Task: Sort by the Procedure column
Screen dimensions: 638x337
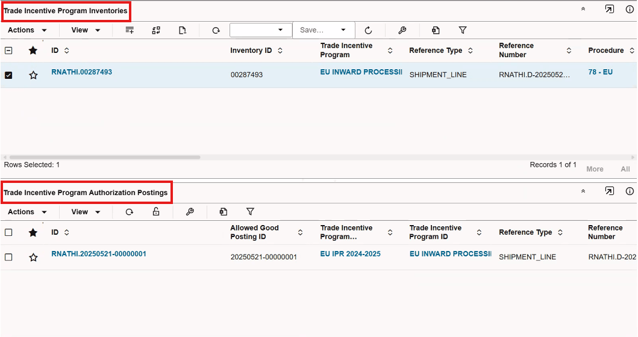Action: pyautogui.click(x=632, y=51)
